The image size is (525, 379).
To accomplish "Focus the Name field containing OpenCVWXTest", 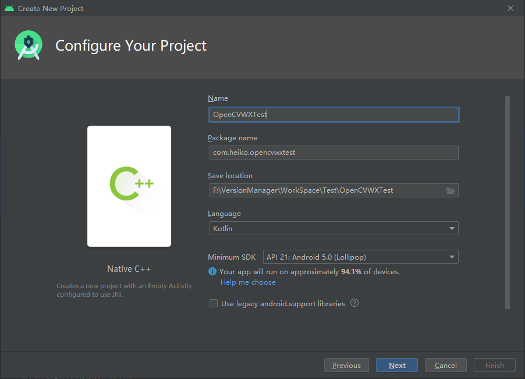I will (x=334, y=115).
